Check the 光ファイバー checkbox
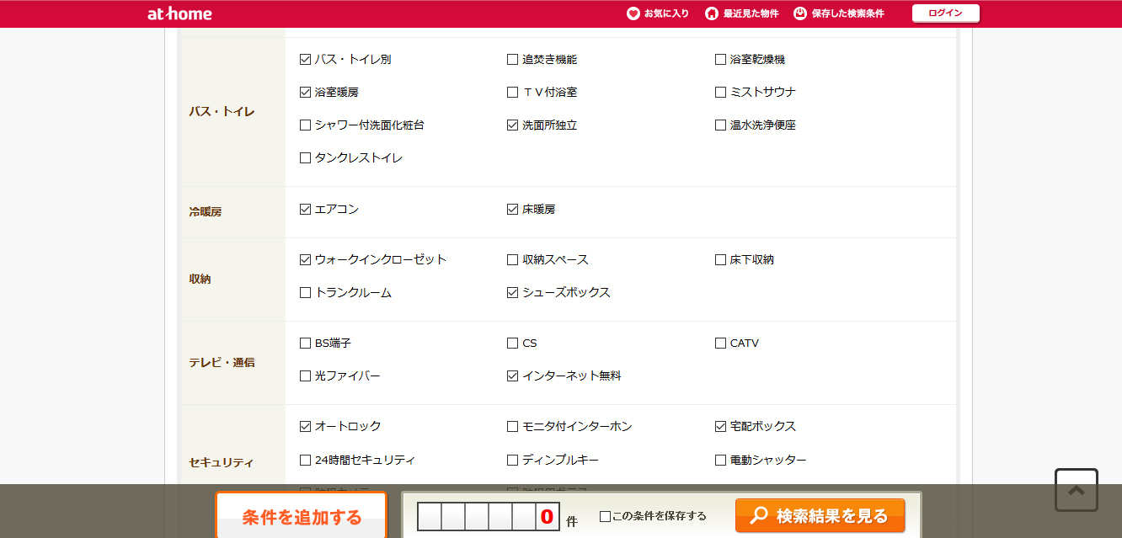This screenshot has width=1122, height=538. tap(305, 376)
